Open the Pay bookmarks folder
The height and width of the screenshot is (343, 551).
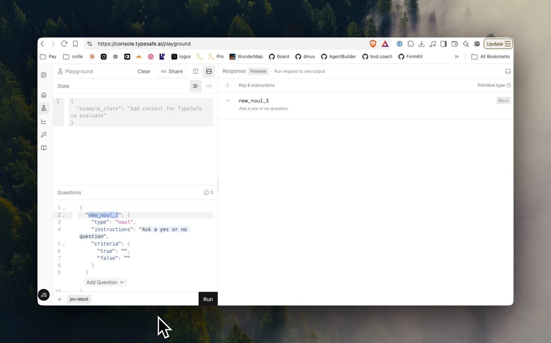(48, 56)
